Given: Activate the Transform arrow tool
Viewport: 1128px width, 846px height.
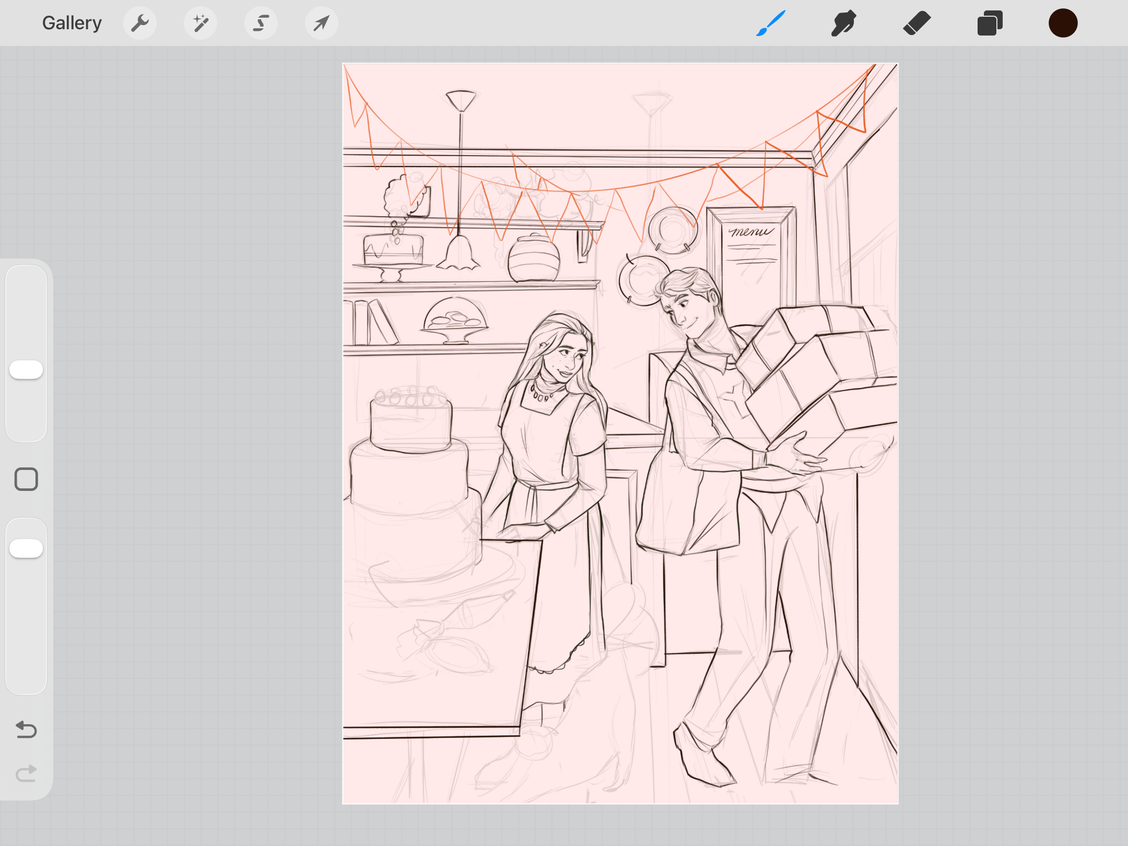Looking at the screenshot, I should point(322,23).
